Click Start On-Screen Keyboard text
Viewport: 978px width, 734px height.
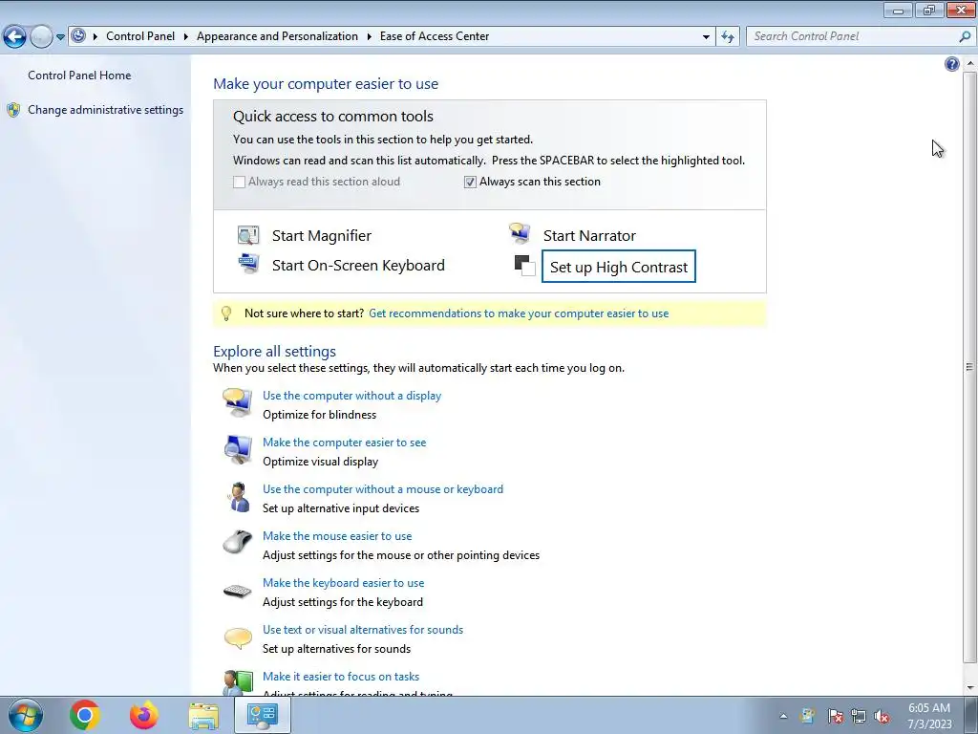click(358, 266)
